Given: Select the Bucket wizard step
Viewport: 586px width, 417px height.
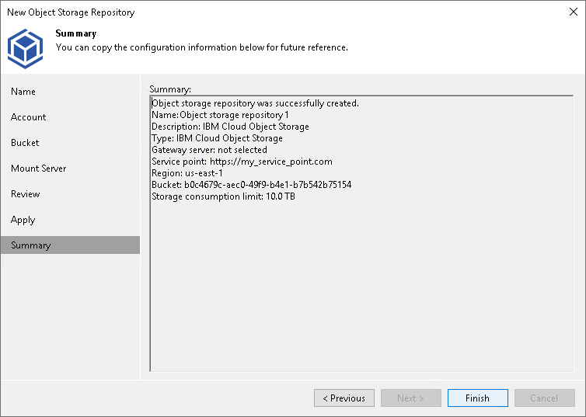Looking at the screenshot, I should pos(25,143).
